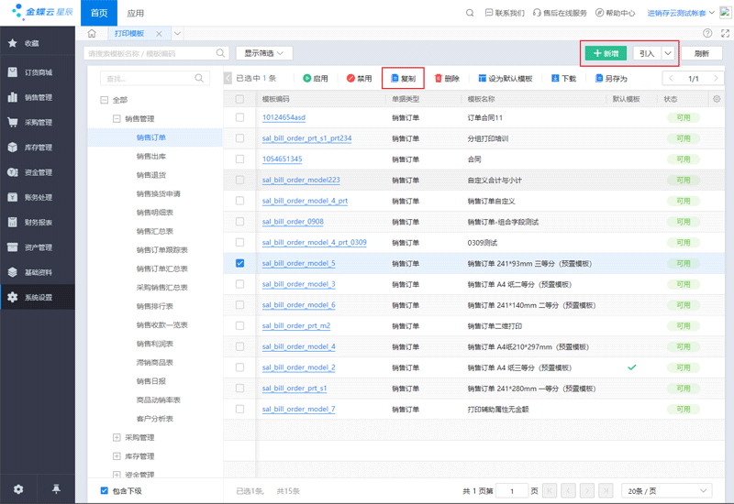Viewport: 734px width, 504px height.
Task: Toggle the select-all header checkbox
Action: pyautogui.click(x=239, y=99)
